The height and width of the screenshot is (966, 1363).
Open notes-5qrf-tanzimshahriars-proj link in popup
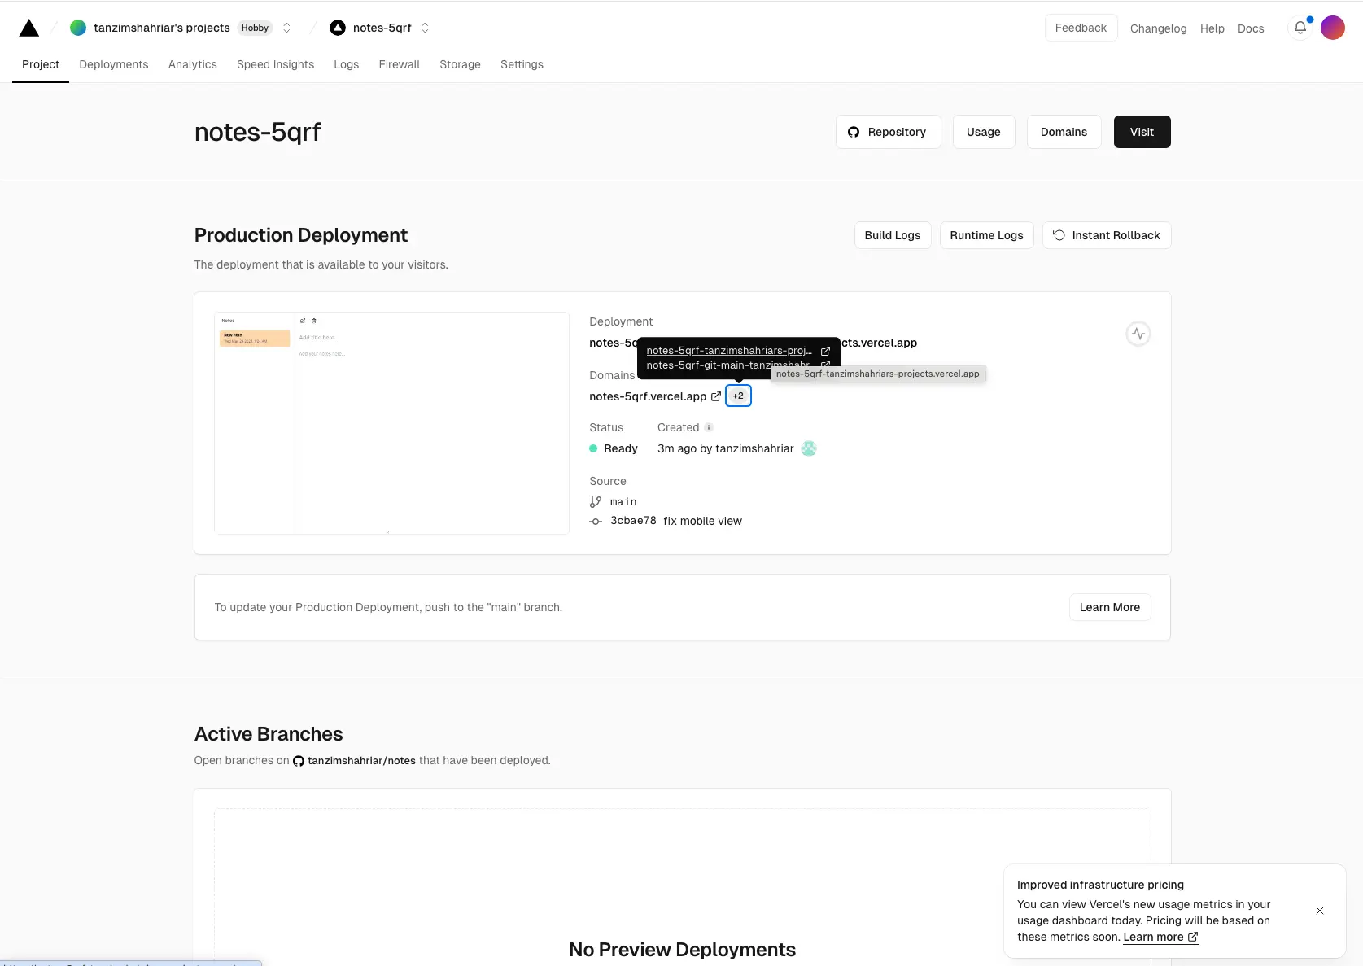[x=729, y=351]
